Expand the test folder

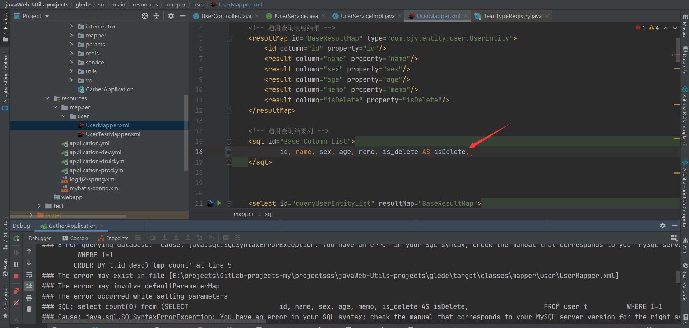click(x=39, y=206)
